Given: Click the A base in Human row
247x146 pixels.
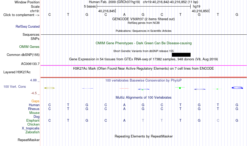Looking at the screenshot, I should 124,105.
